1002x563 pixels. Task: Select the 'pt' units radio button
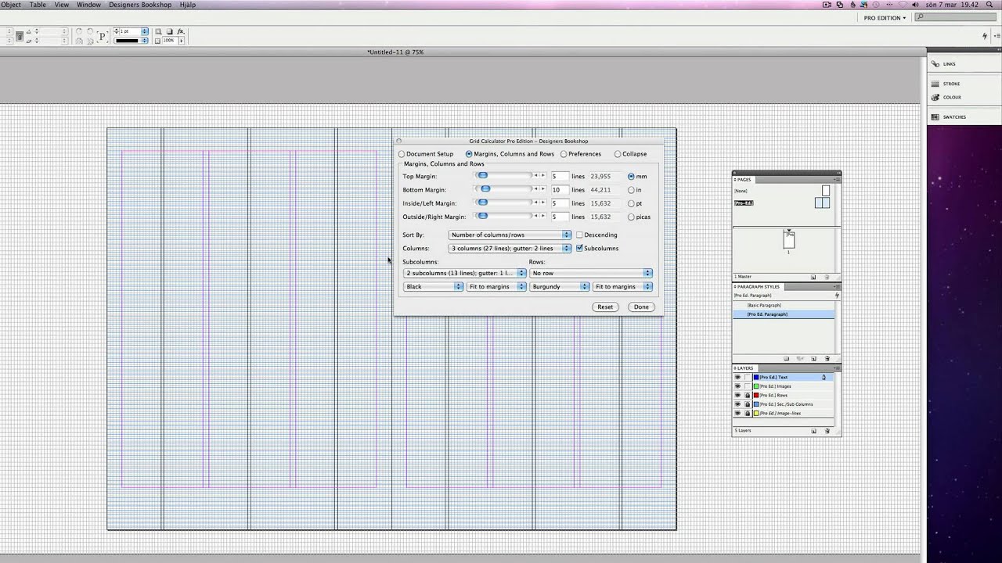pyautogui.click(x=631, y=203)
